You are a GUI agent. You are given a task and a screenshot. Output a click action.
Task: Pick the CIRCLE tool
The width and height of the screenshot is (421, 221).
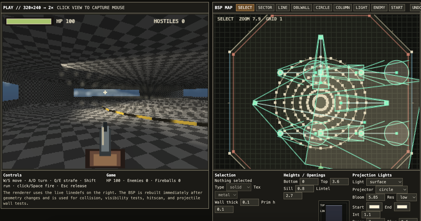(322, 7)
